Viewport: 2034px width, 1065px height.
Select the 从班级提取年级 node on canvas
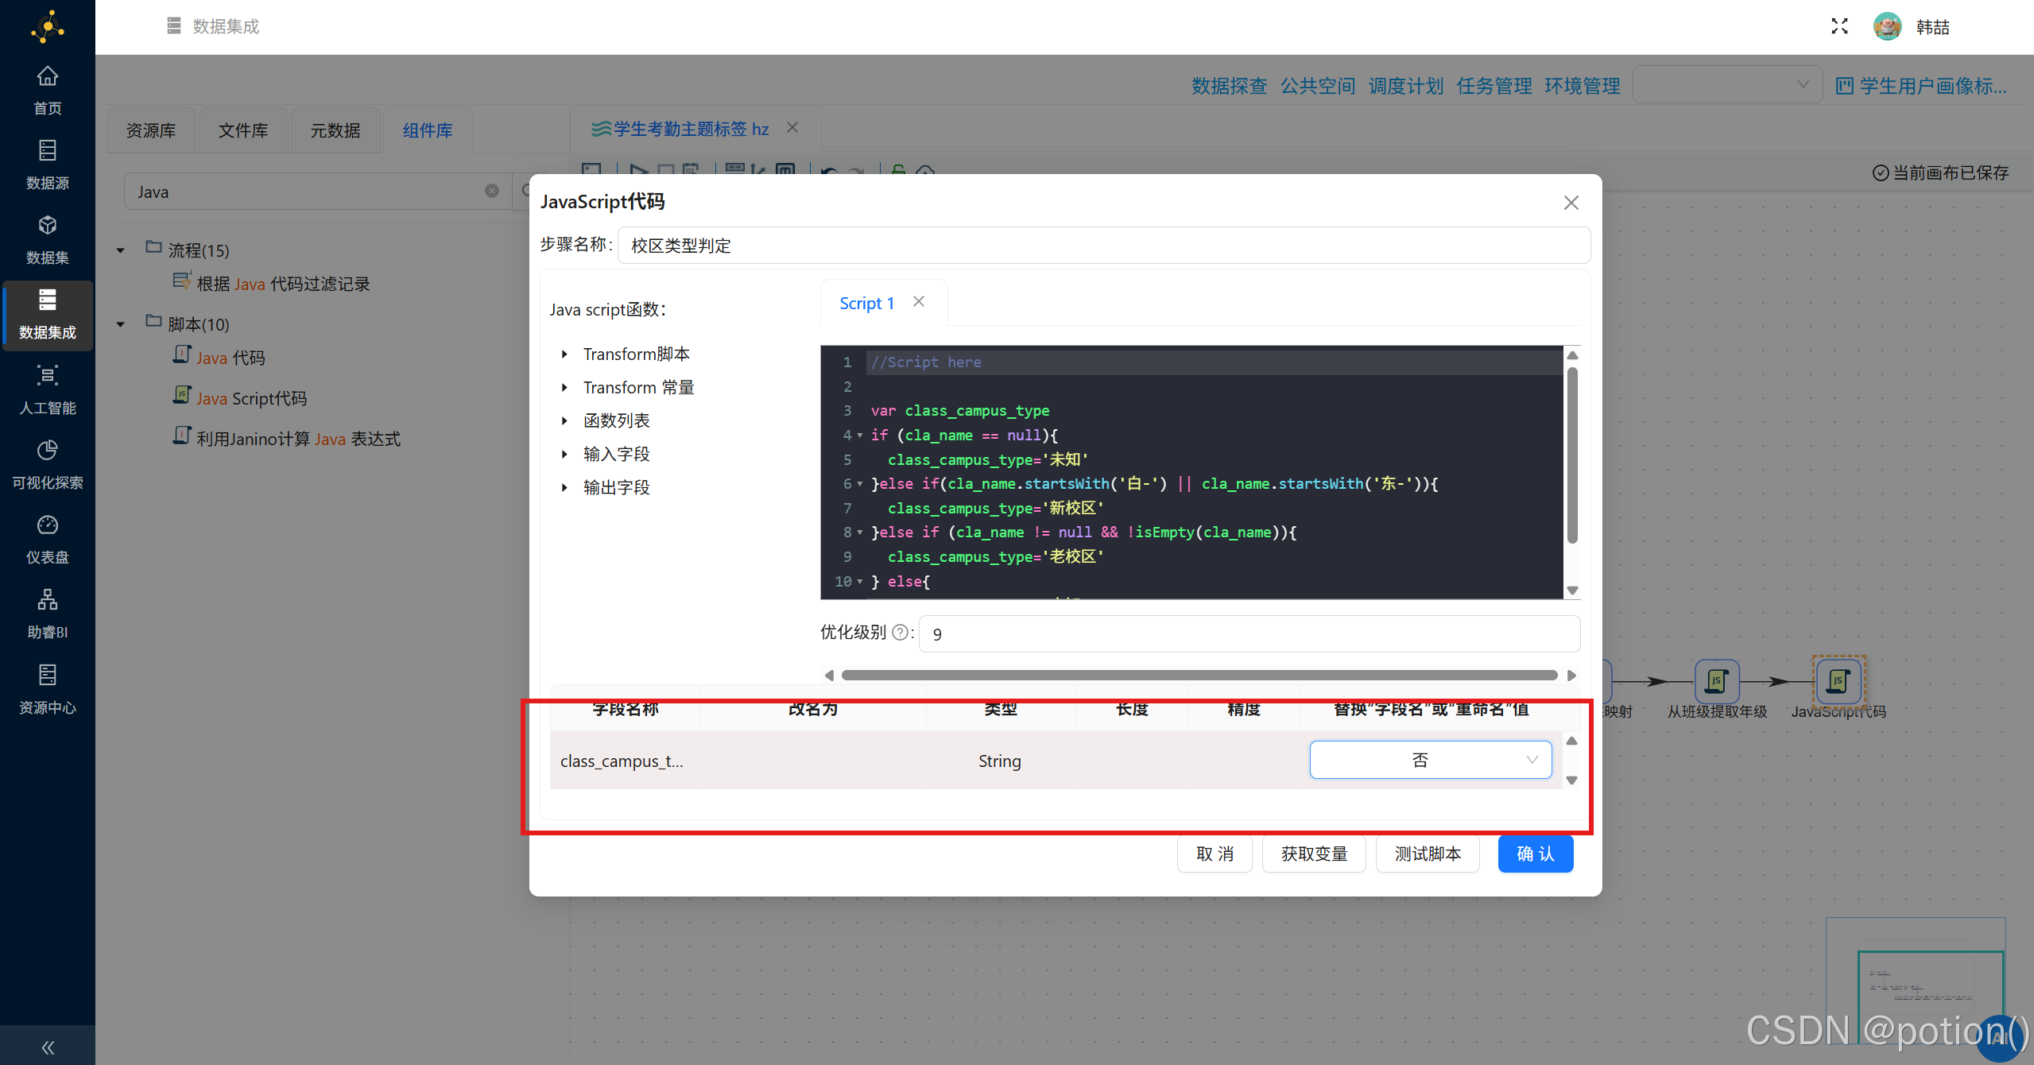(x=1717, y=680)
